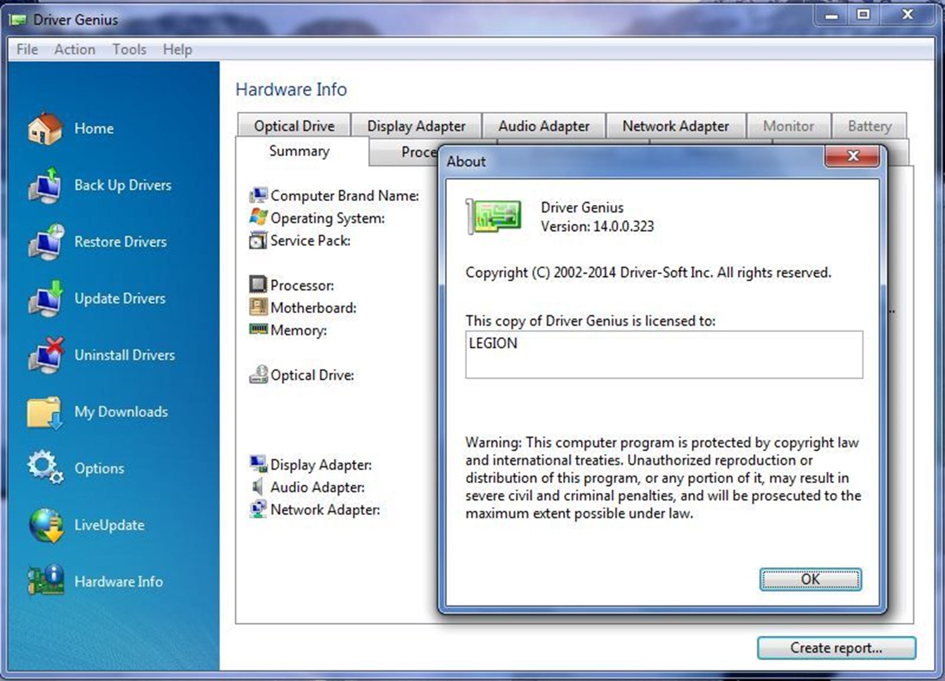Click the Memory RAM stick icon

(258, 329)
